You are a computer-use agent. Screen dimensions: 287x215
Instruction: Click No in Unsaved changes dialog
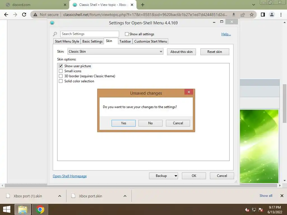click(151, 123)
